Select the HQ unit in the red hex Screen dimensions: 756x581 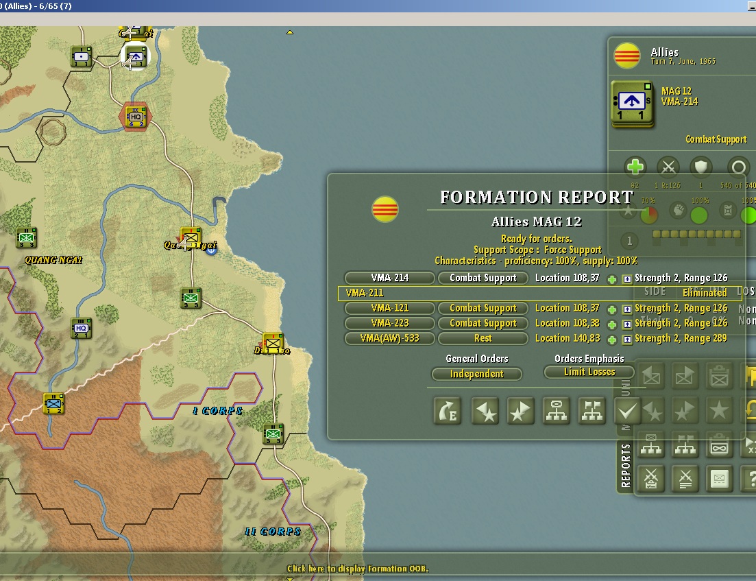[136, 117]
